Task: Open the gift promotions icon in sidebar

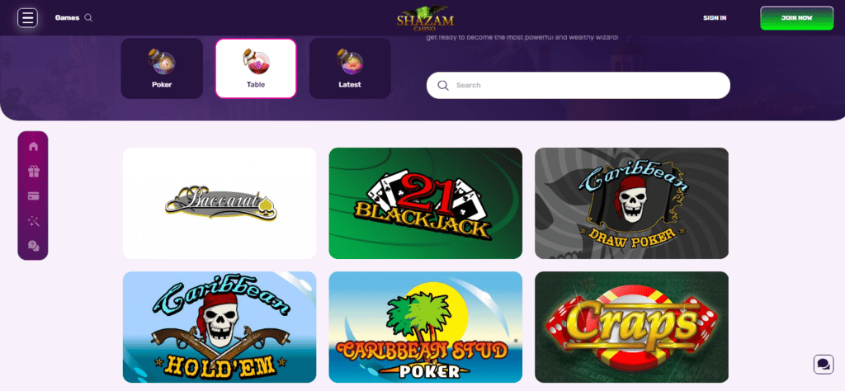Action: tap(33, 172)
